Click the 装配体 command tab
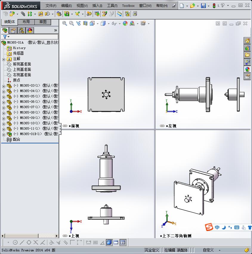Screen dimensions: 252x254 (x=9, y=22)
